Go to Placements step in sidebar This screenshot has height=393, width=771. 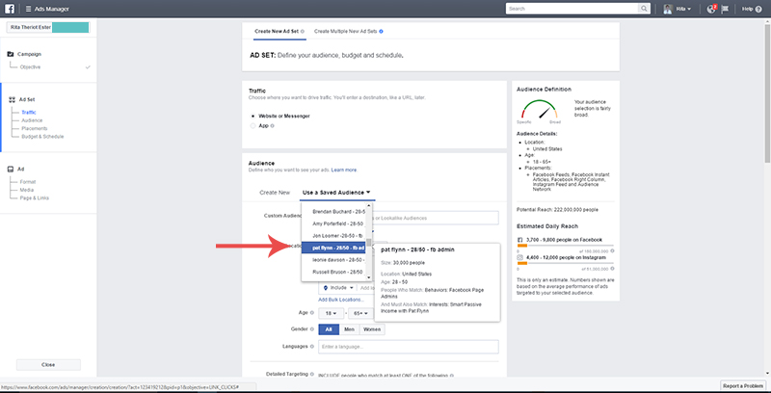click(x=35, y=128)
